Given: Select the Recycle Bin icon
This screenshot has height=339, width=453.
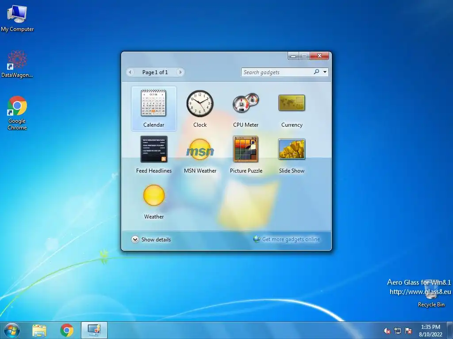Looking at the screenshot, I should tap(431, 294).
